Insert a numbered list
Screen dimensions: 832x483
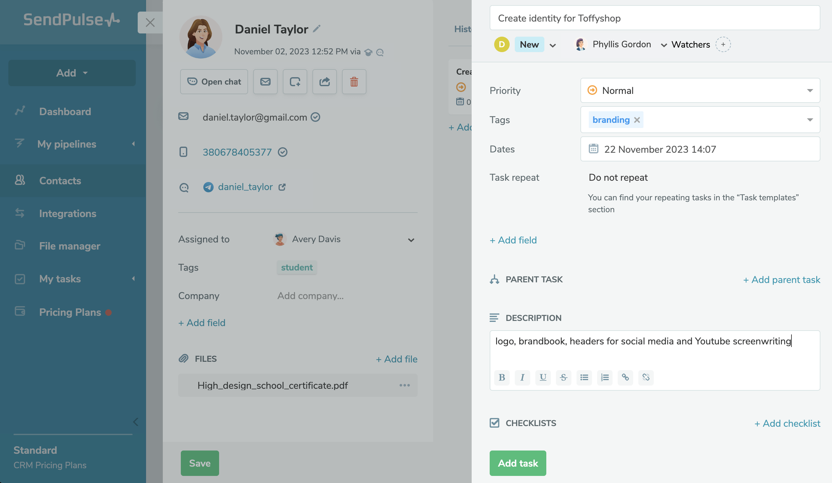click(605, 377)
